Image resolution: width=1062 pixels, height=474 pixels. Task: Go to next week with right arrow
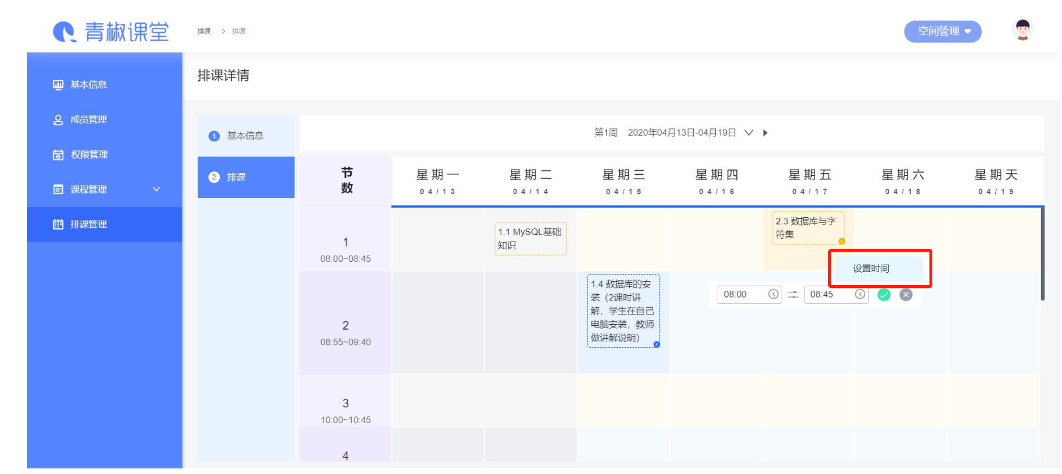click(765, 133)
